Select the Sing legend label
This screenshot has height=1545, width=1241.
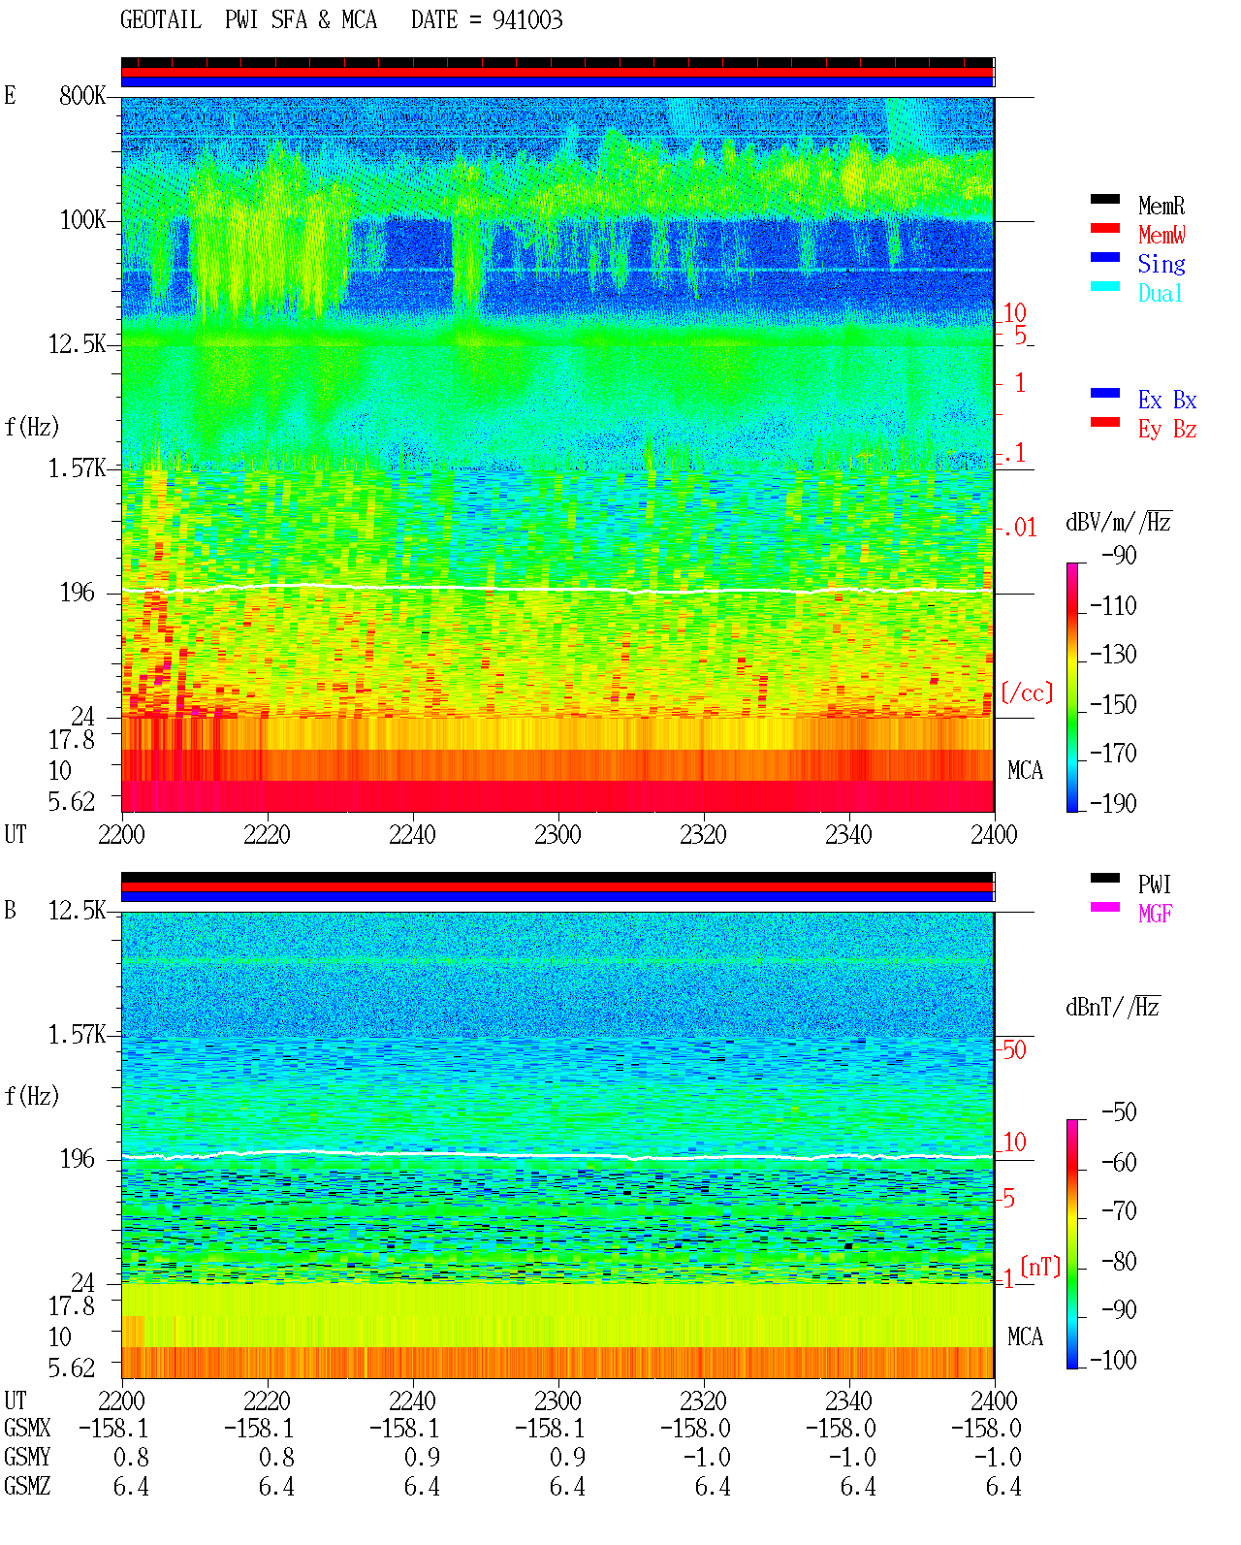pos(1161,264)
